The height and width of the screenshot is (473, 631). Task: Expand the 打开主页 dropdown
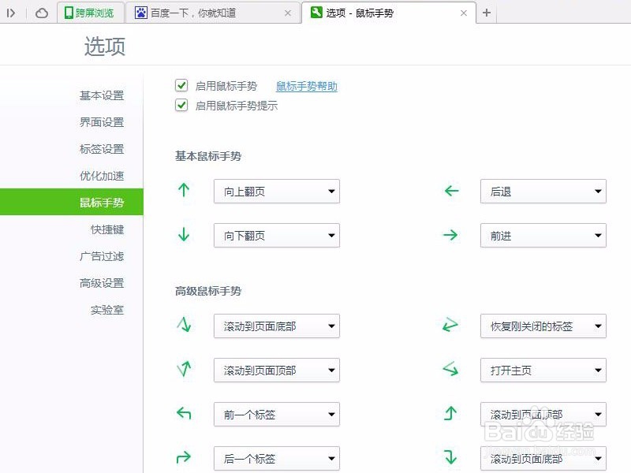pyautogui.click(x=543, y=370)
